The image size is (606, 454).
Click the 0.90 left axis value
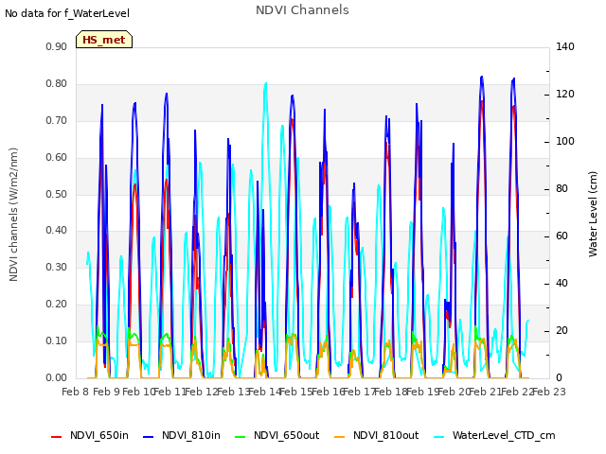pyautogui.click(x=57, y=47)
